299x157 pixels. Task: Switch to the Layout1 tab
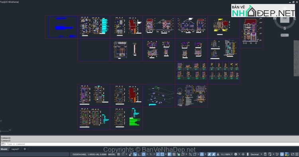(15, 149)
